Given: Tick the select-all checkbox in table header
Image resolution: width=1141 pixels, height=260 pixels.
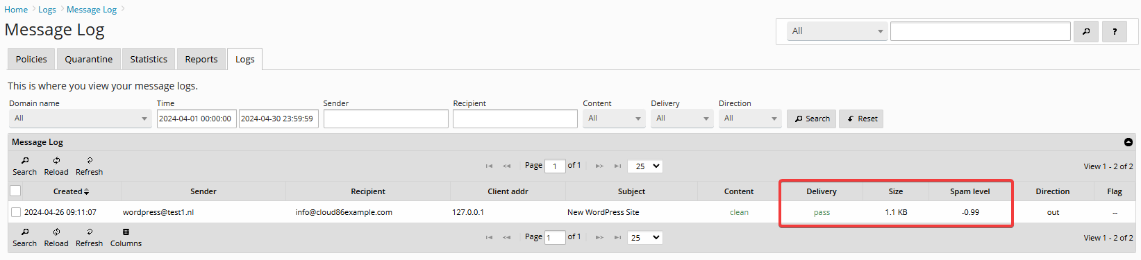Looking at the screenshot, I should [x=15, y=191].
